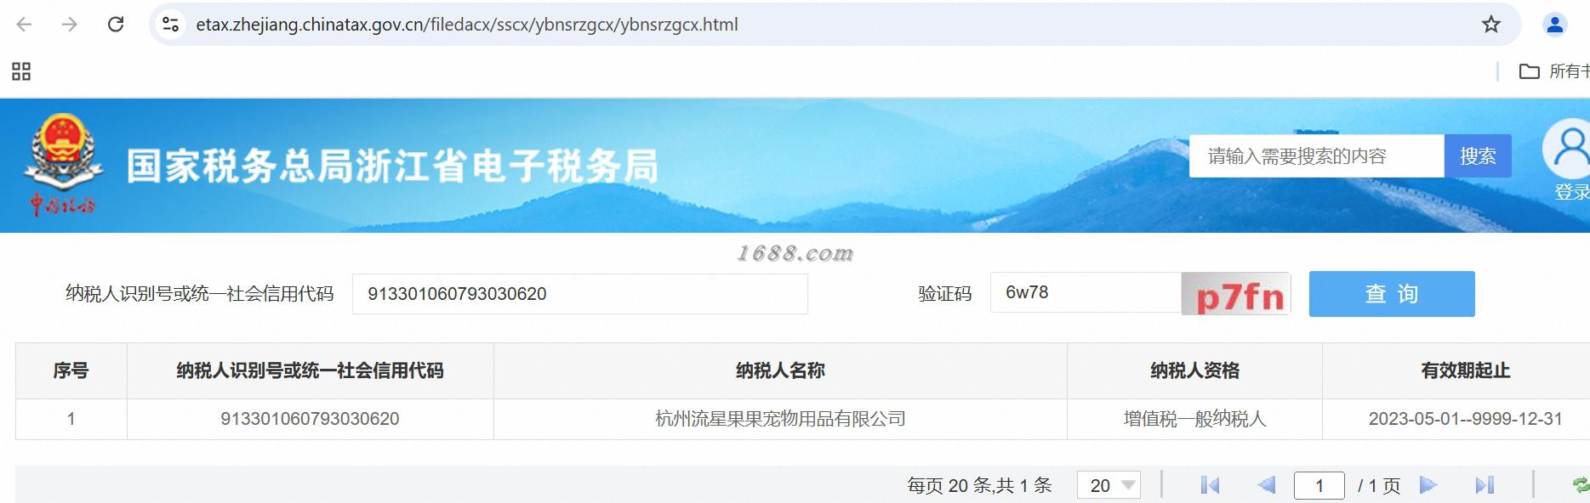View site information icon in address bar
This screenshot has width=1590, height=503.
tap(171, 25)
